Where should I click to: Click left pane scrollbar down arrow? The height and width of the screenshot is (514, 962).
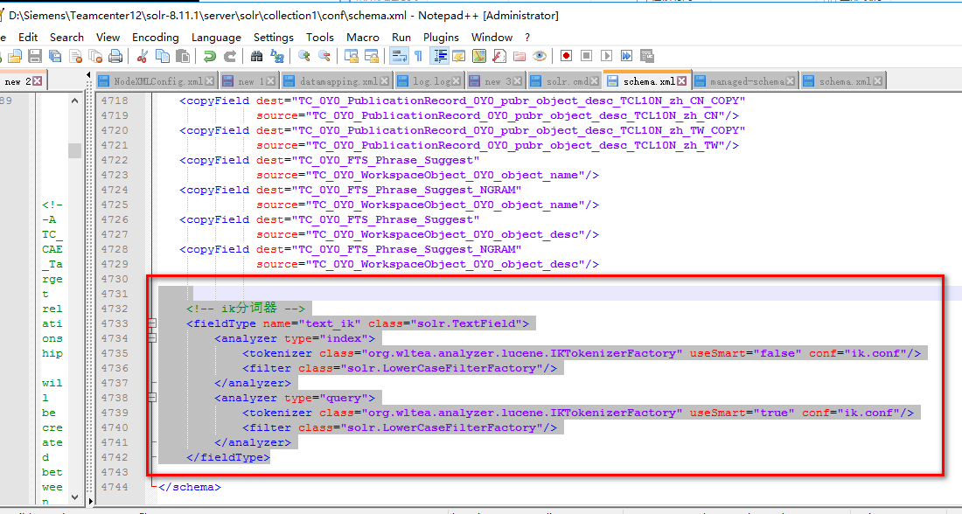75,497
